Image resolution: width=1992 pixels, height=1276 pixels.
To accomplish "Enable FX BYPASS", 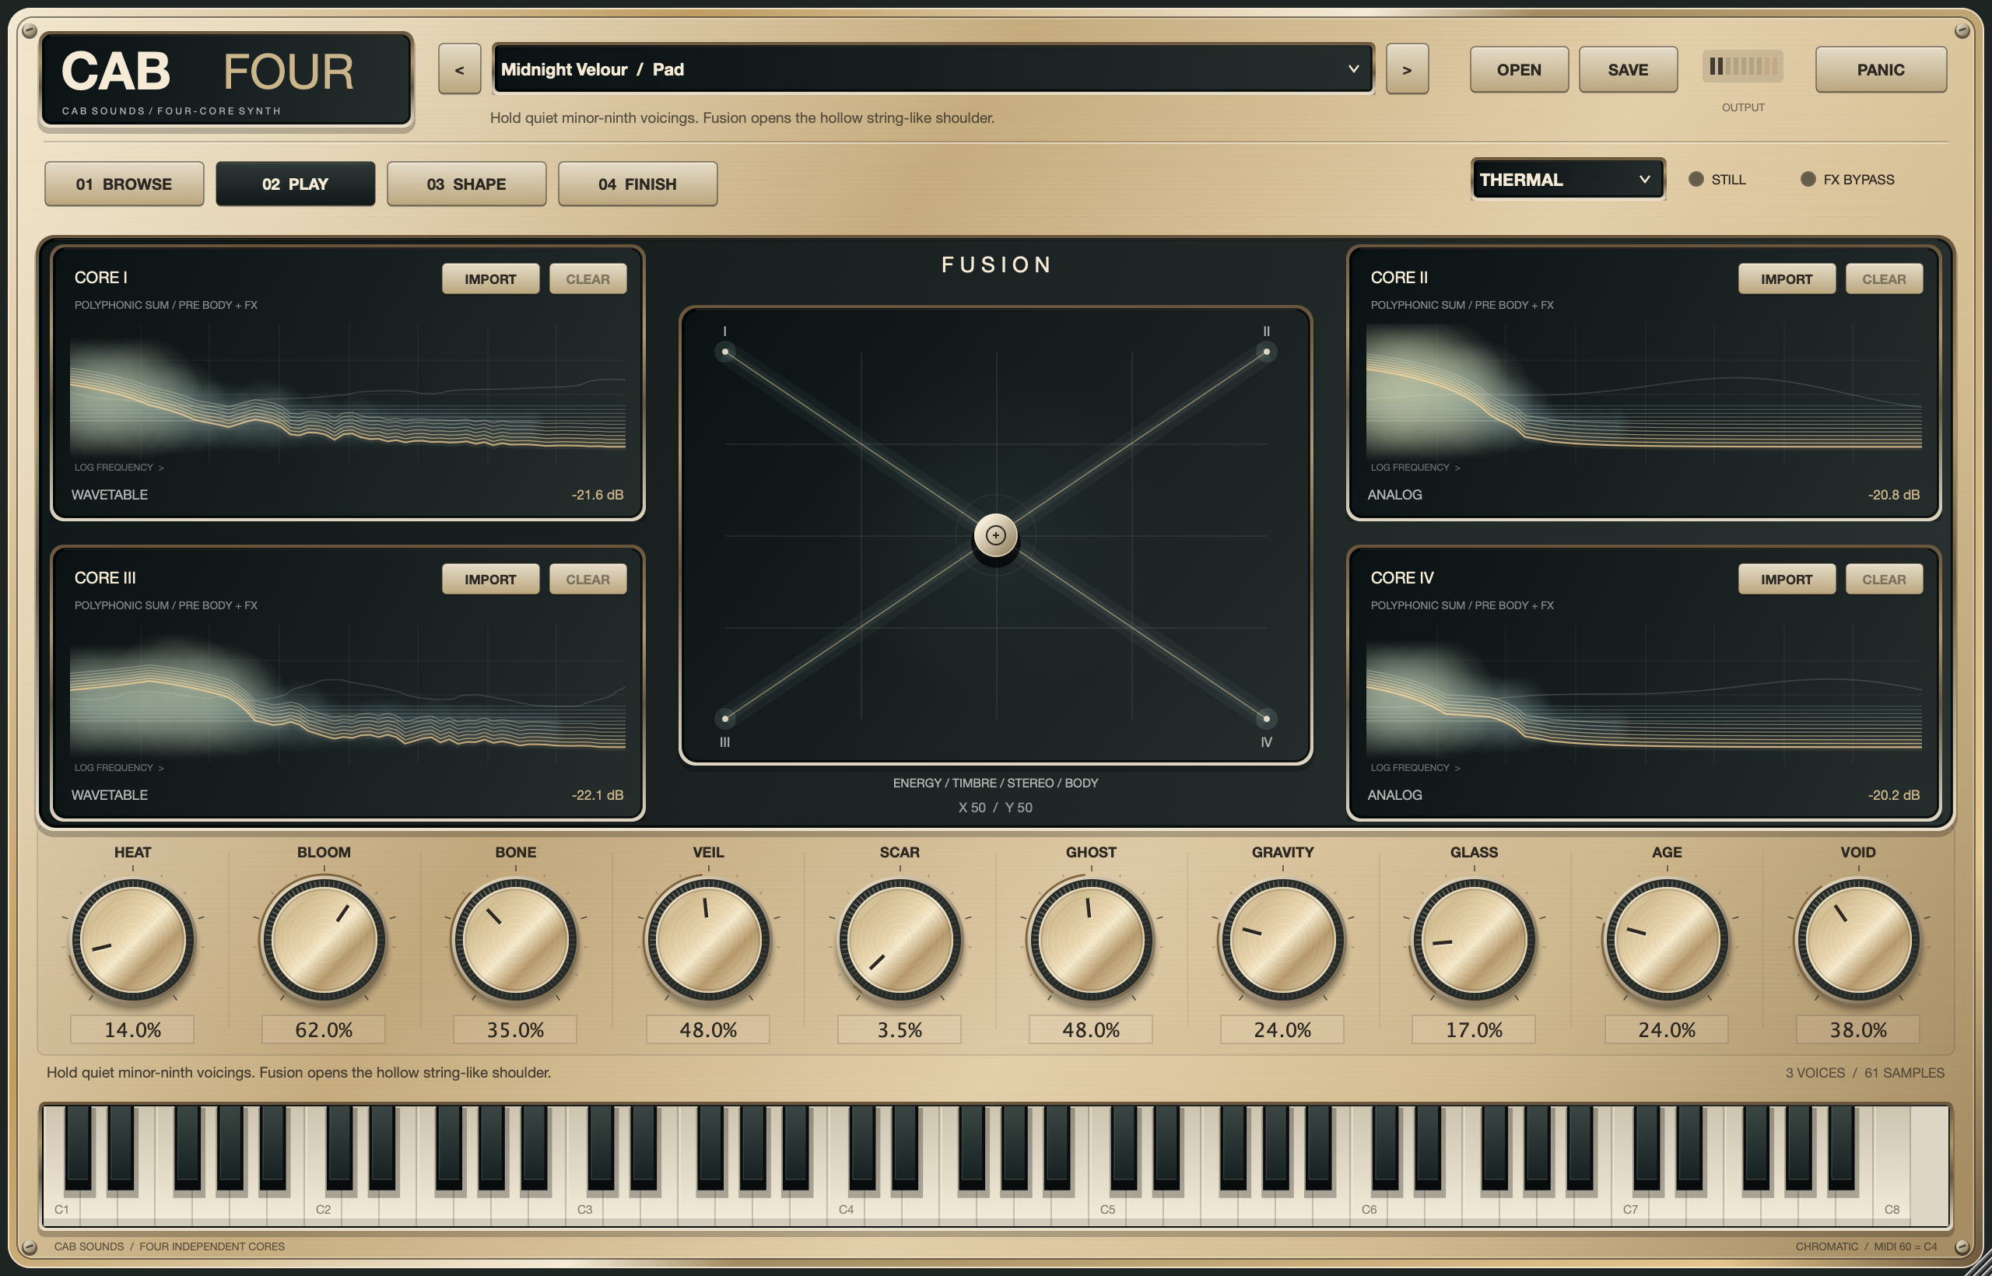I will (1847, 179).
